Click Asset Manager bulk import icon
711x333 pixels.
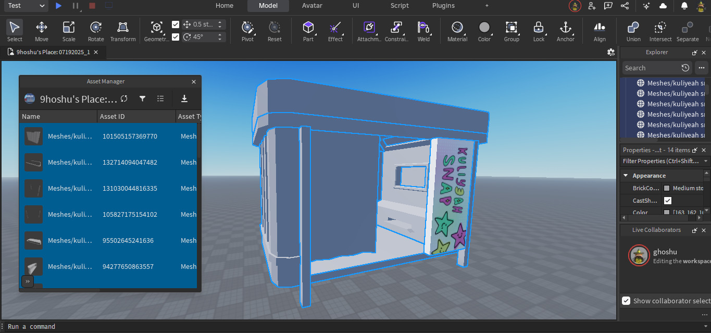(x=184, y=98)
